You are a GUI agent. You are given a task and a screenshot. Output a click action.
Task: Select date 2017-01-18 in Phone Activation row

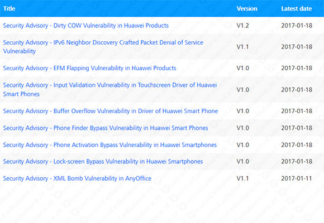pos(297,145)
